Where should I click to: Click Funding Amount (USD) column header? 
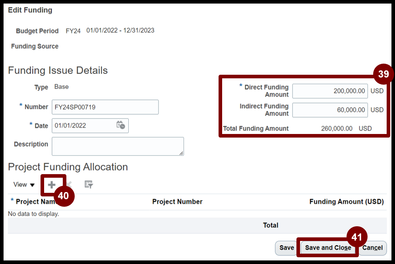tap(347, 202)
